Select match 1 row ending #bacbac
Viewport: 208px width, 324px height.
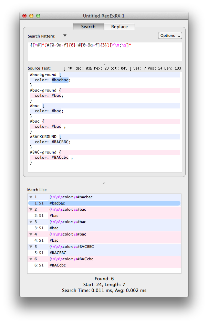click(104, 197)
